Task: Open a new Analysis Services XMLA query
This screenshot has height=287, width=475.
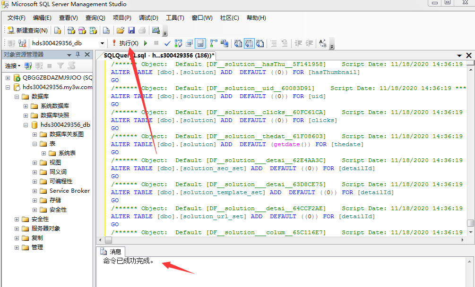Action: tap(93, 30)
